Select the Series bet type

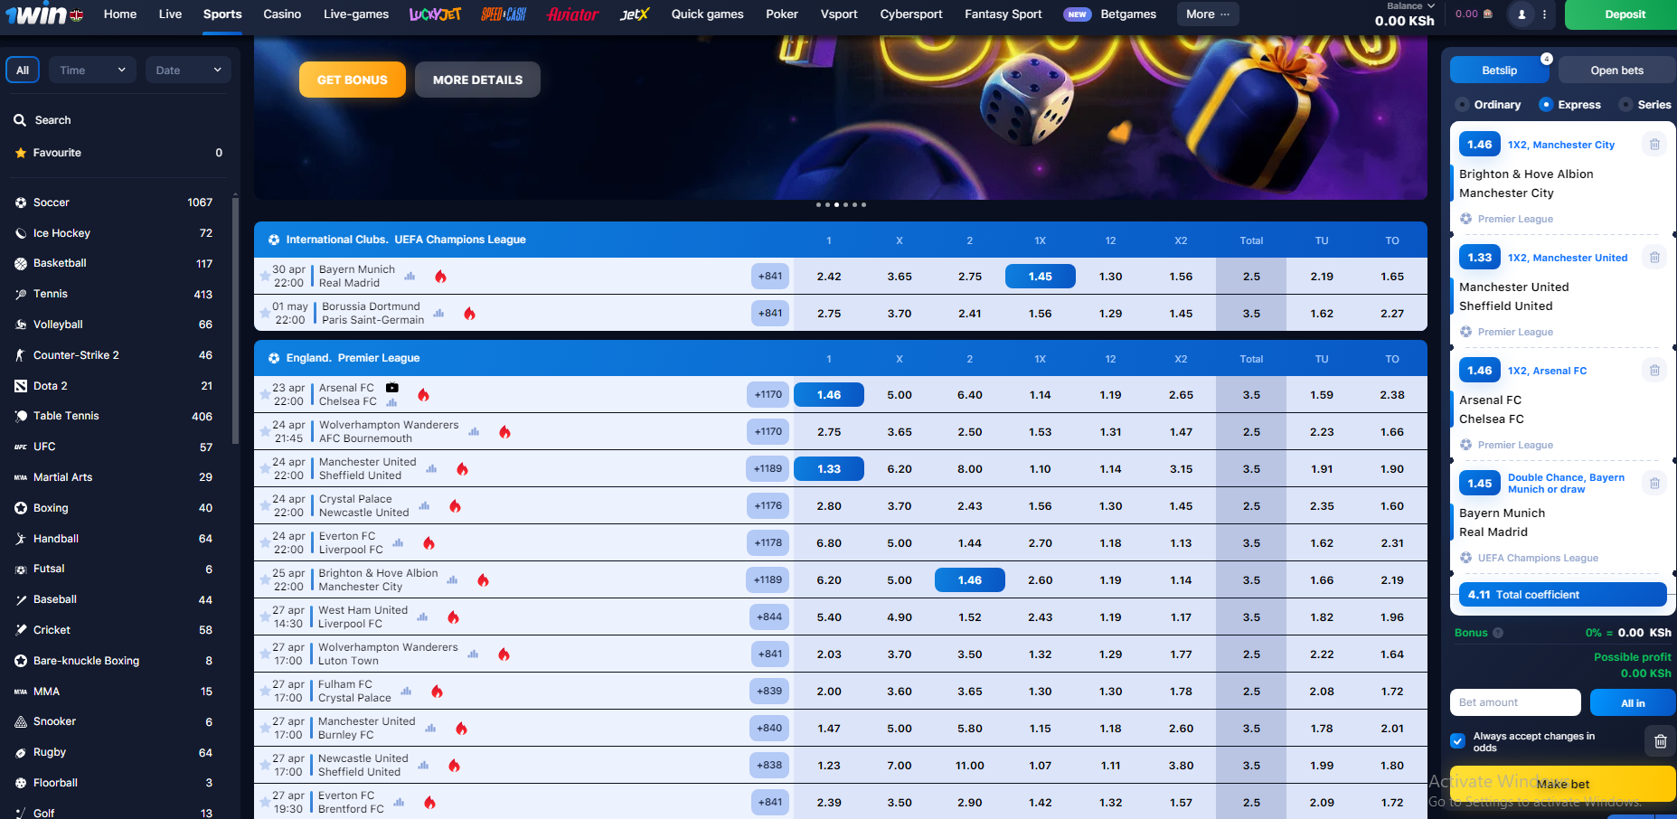click(x=1646, y=105)
